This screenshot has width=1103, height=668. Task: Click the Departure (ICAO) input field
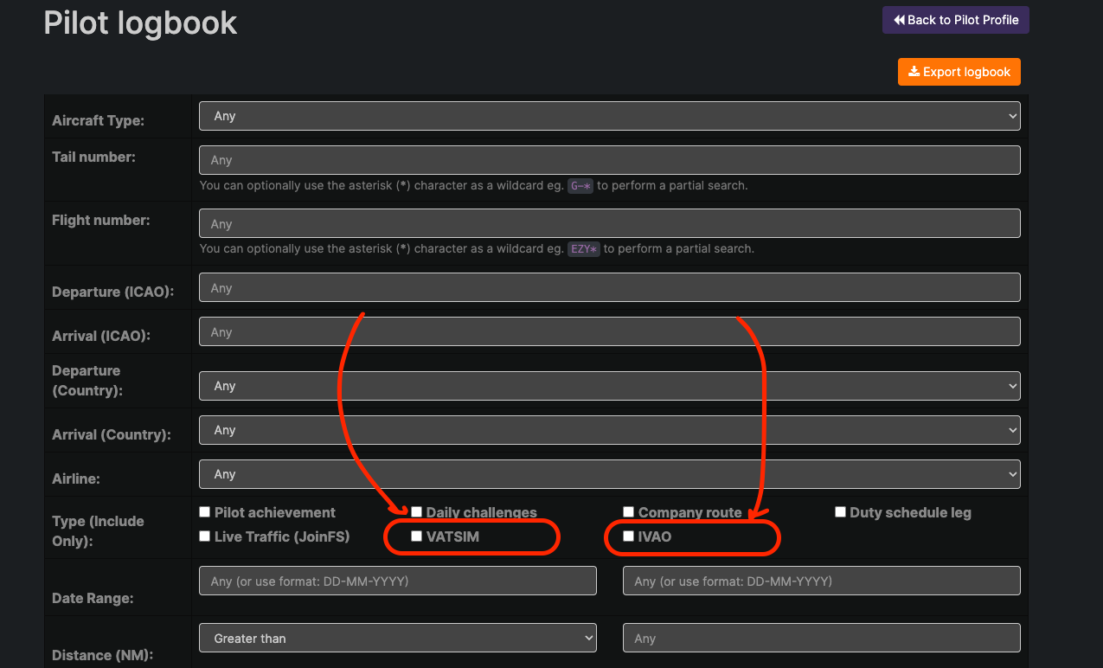pos(609,287)
